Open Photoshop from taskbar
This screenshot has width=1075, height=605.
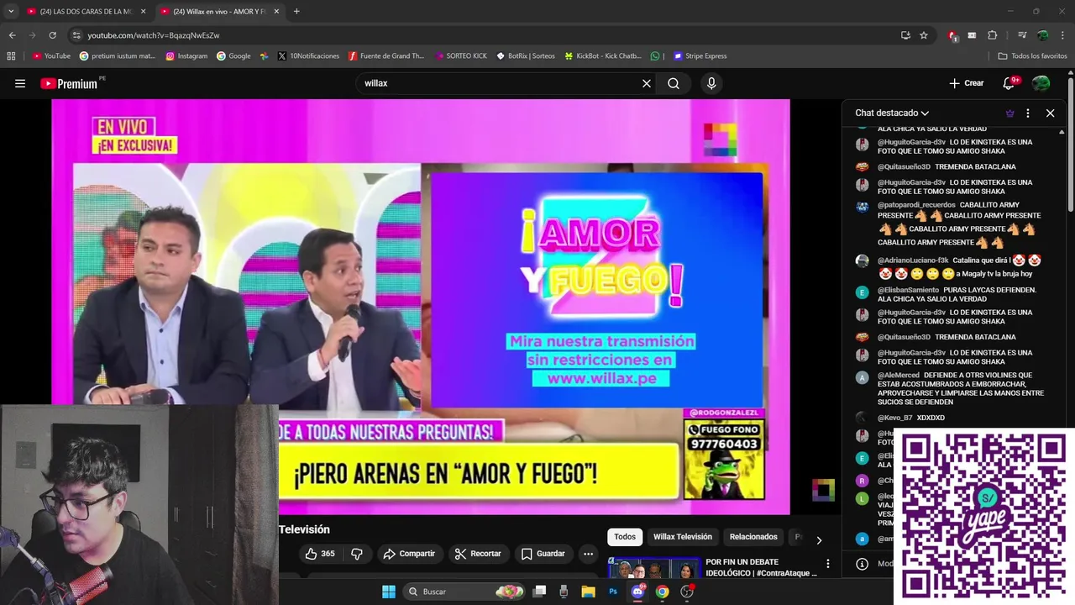click(x=613, y=592)
